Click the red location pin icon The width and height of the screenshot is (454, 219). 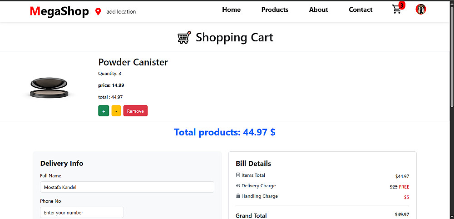(98, 11)
